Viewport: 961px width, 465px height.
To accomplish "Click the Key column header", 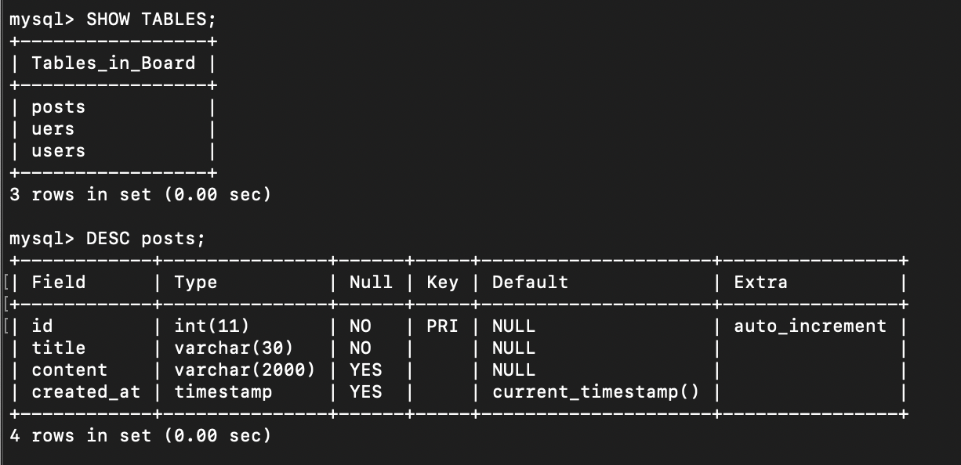I will pos(442,282).
